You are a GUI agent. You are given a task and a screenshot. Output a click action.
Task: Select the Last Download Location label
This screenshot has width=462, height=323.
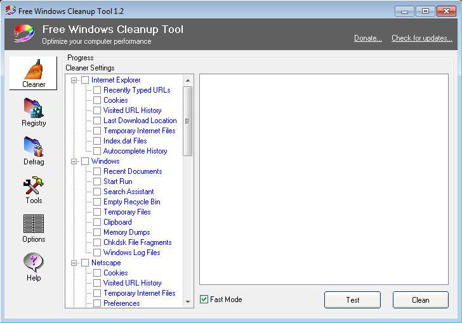click(140, 121)
